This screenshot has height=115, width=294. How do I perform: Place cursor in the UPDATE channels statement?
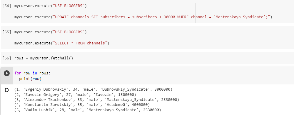[x=143, y=17]
